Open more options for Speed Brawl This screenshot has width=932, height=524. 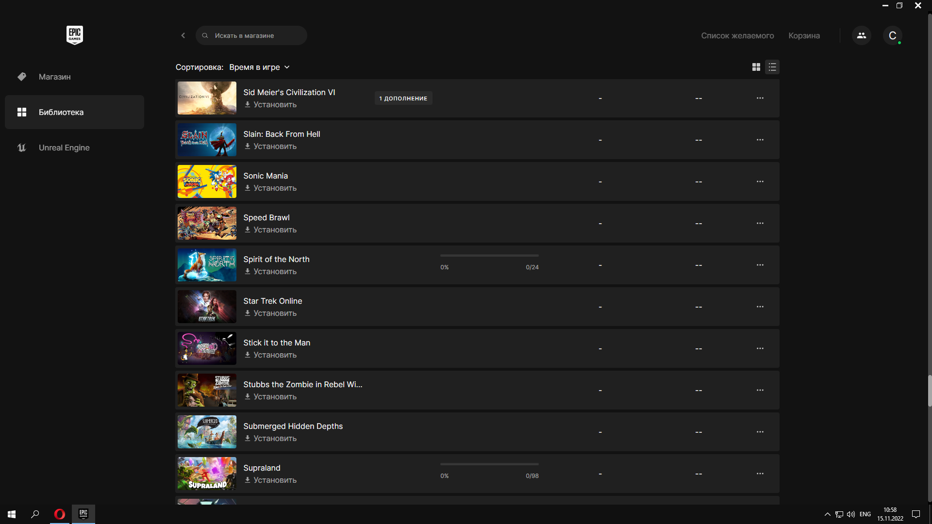tap(760, 223)
